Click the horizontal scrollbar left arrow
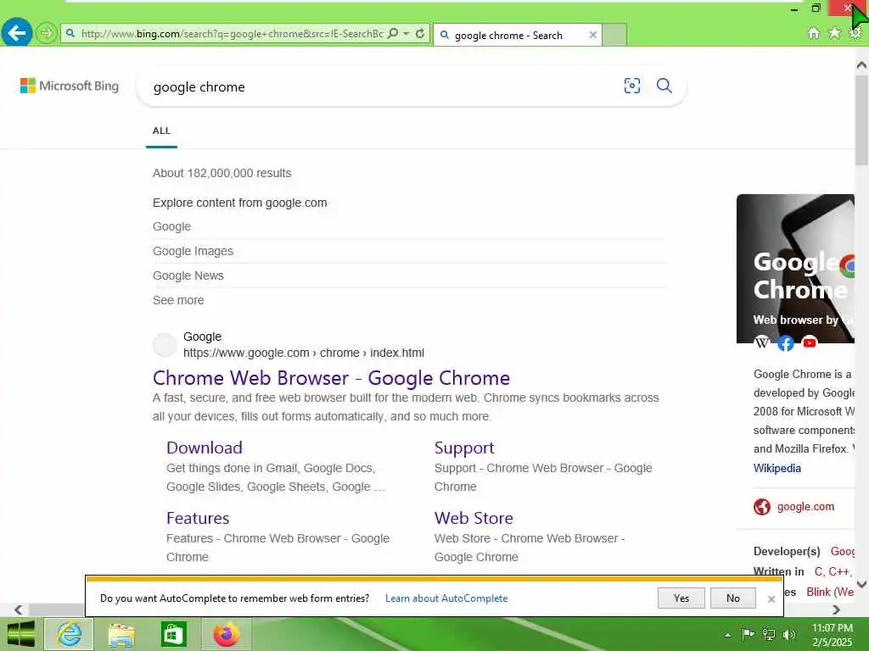Screen dimensions: 869x651 (x=19, y=609)
